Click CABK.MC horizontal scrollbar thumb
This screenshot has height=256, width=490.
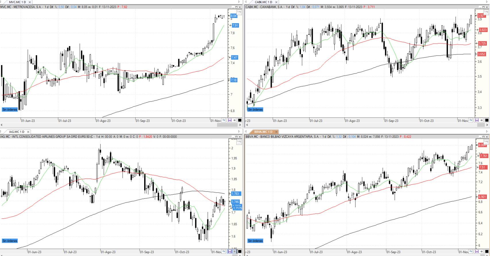coord(481,125)
